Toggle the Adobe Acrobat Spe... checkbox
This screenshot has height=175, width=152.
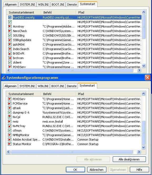[9, 140]
